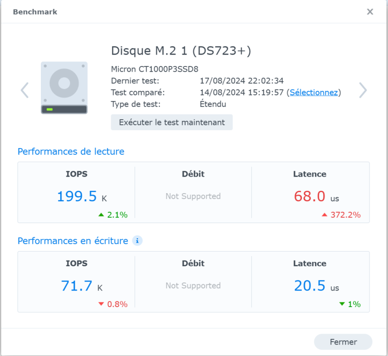Click Not Supported under read Débit
The height and width of the screenshot is (356, 388).
click(x=193, y=196)
